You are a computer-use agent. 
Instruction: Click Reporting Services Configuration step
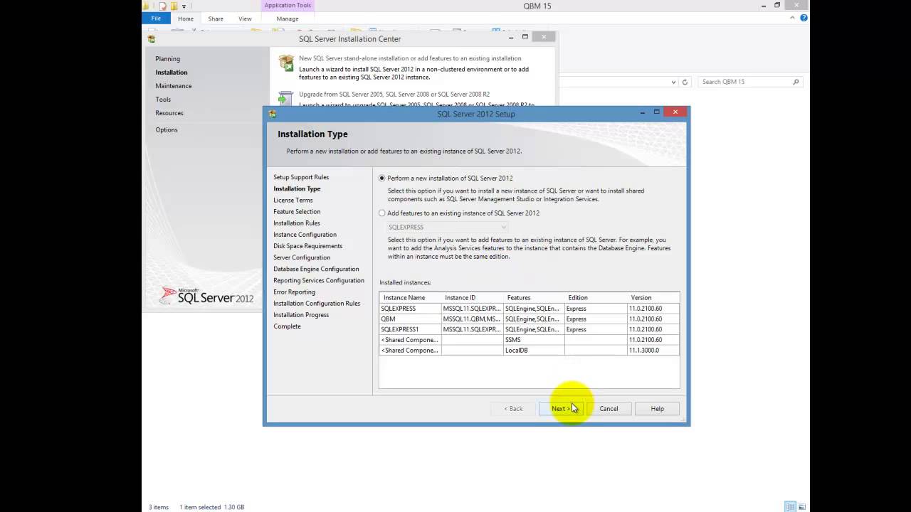pyautogui.click(x=319, y=280)
